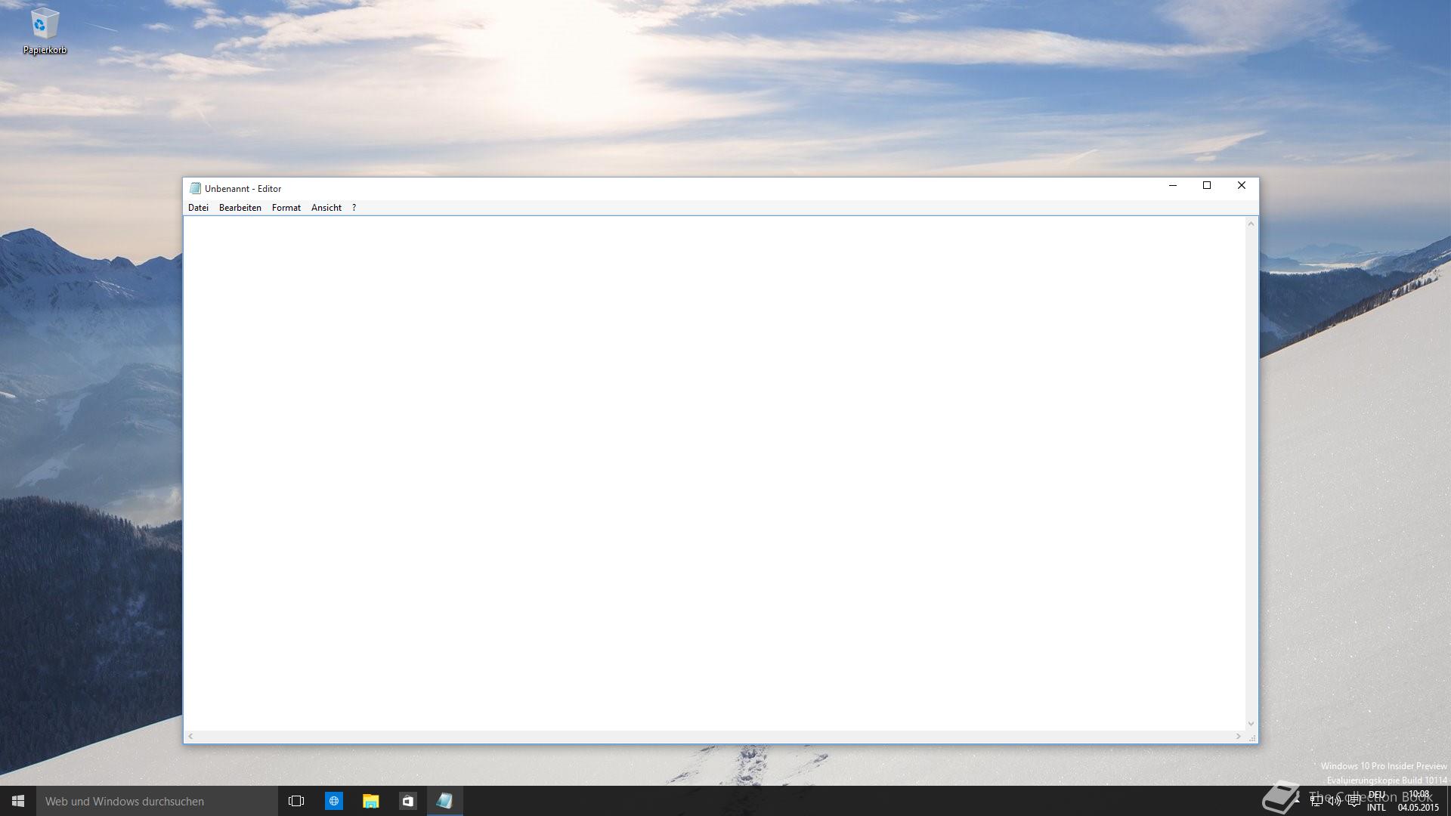Open the clock showing 10:08 04.05.2015

[x=1419, y=801]
